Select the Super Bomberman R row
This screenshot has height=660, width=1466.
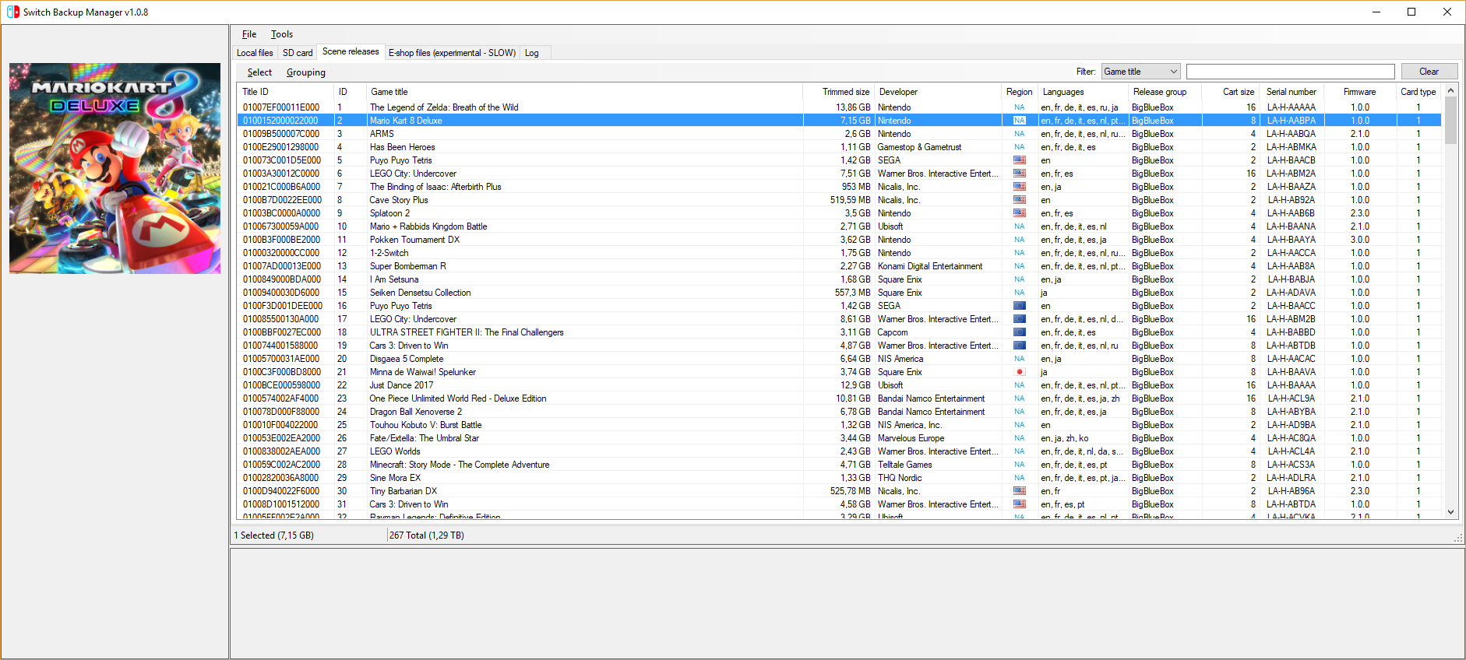pyautogui.click(x=839, y=266)
